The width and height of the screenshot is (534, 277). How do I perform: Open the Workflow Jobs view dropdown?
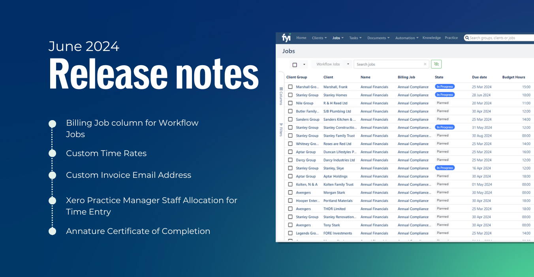333,64
